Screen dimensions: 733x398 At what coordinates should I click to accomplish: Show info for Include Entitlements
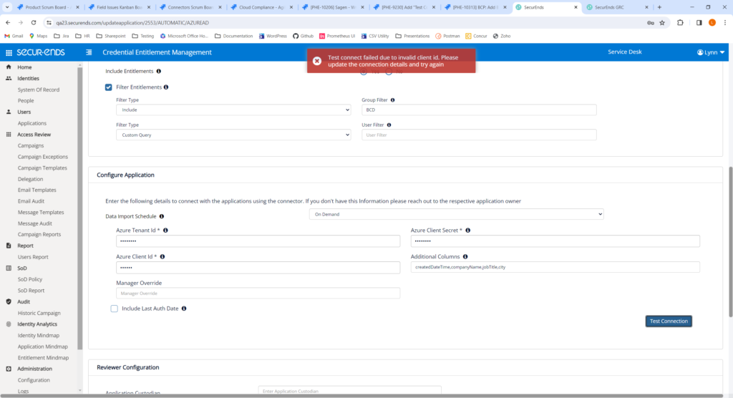pyautogui.click(x=158, y=71)
